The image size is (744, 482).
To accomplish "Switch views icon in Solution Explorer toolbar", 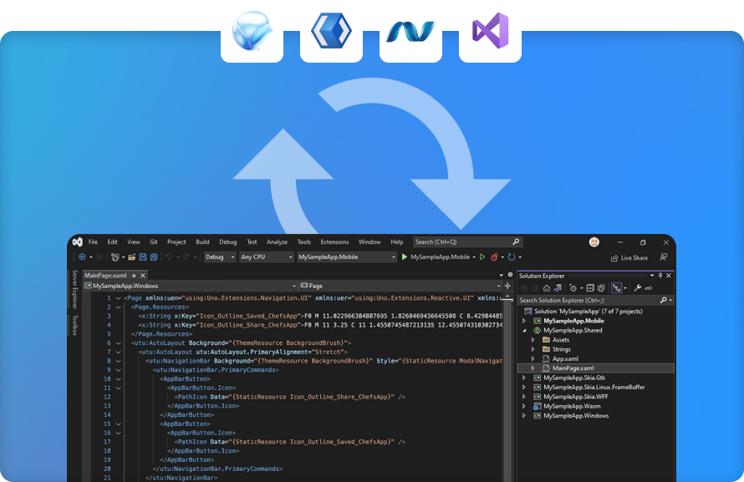I will [x=558, y=287].
